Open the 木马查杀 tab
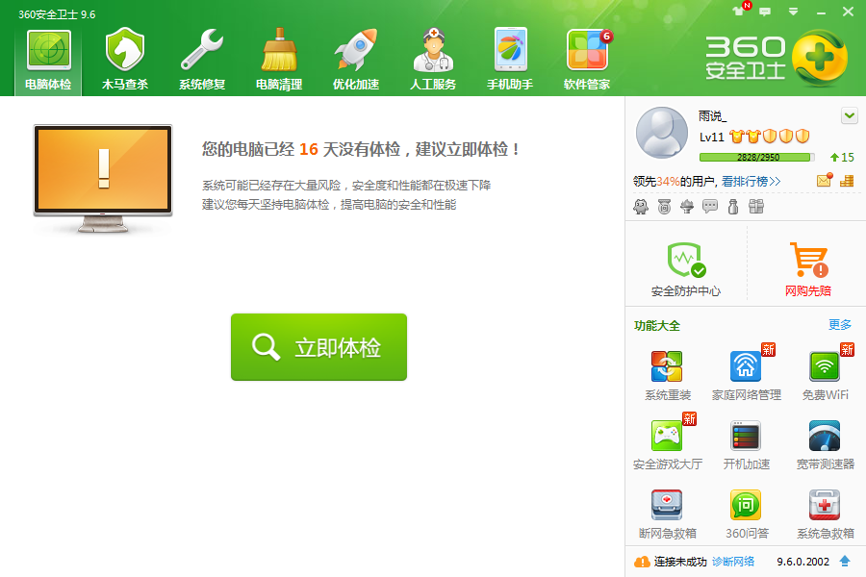The width and height of the screenshot is (866, 577). (x=125, y=61)
